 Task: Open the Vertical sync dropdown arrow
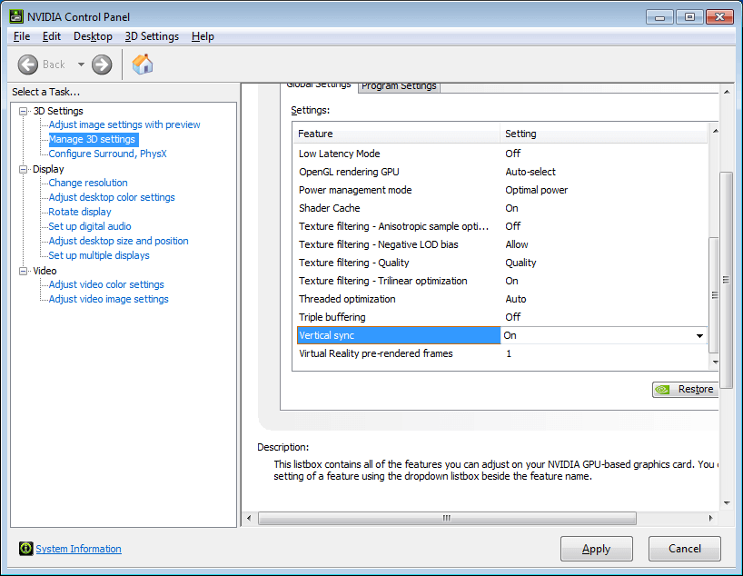(699, 335)
